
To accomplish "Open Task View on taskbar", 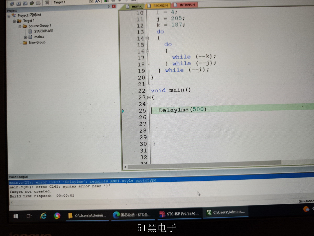I will pyautogui.click(x=29, y=216).
